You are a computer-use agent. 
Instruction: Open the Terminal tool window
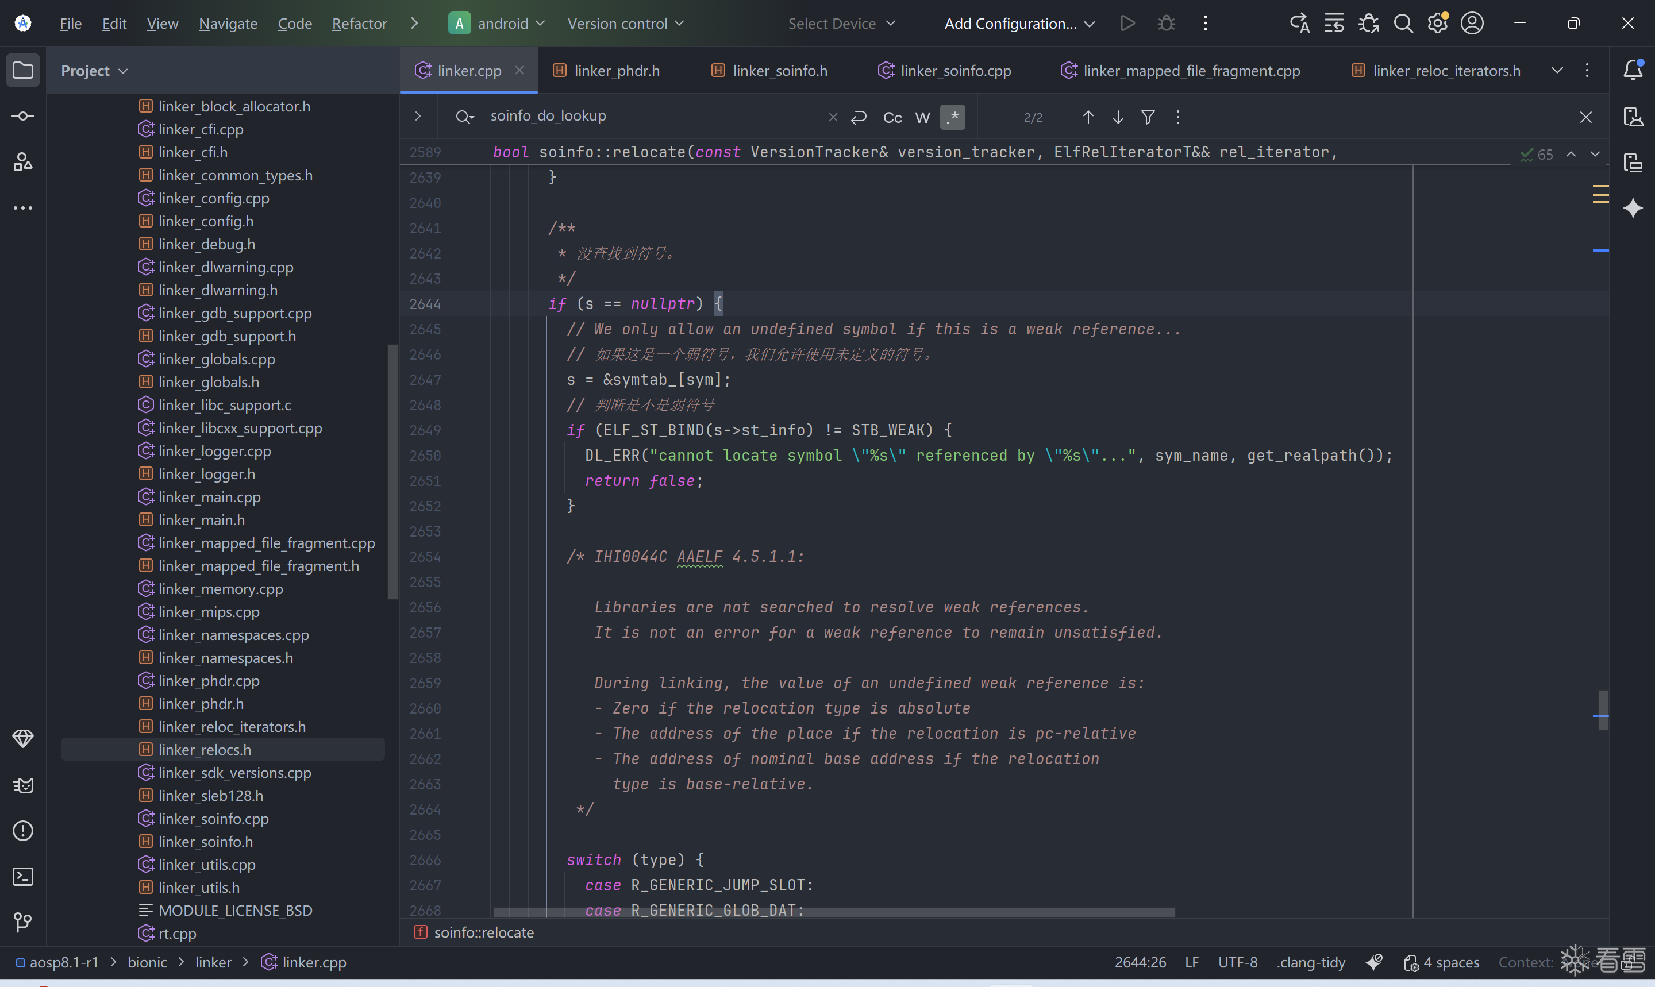point(22,877)
